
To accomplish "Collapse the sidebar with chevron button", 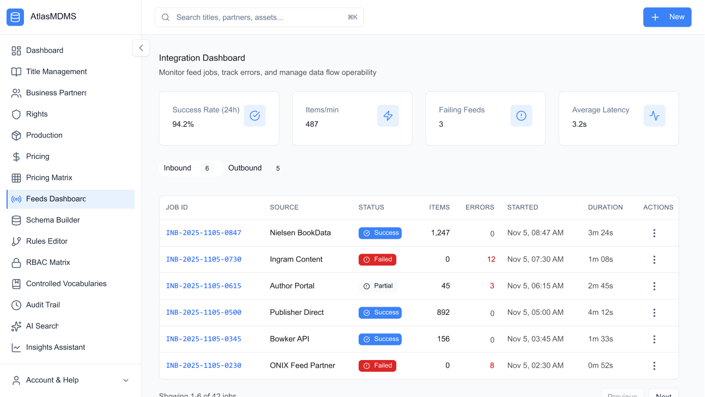I will coord(141,48).
